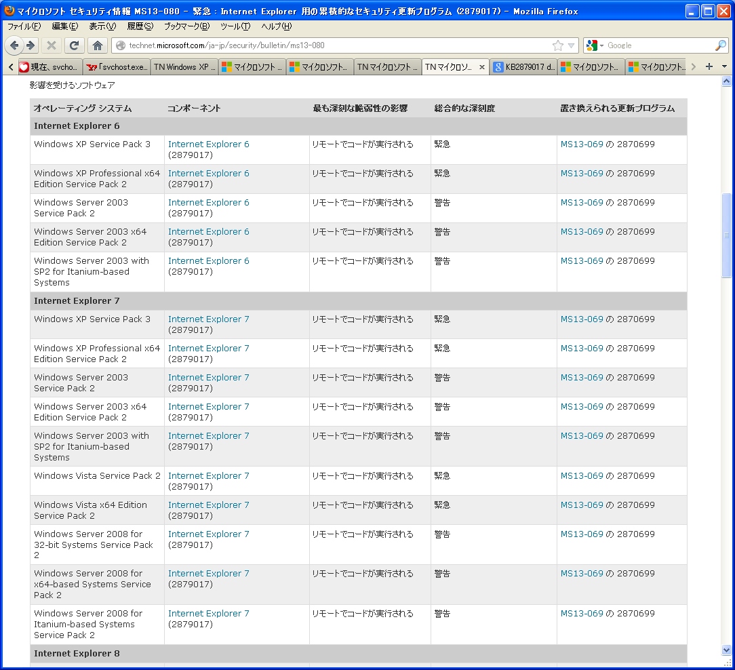Switch to the TN Windows XP tab
Viewport: 735px width, 670px height.
click(184, 67)
